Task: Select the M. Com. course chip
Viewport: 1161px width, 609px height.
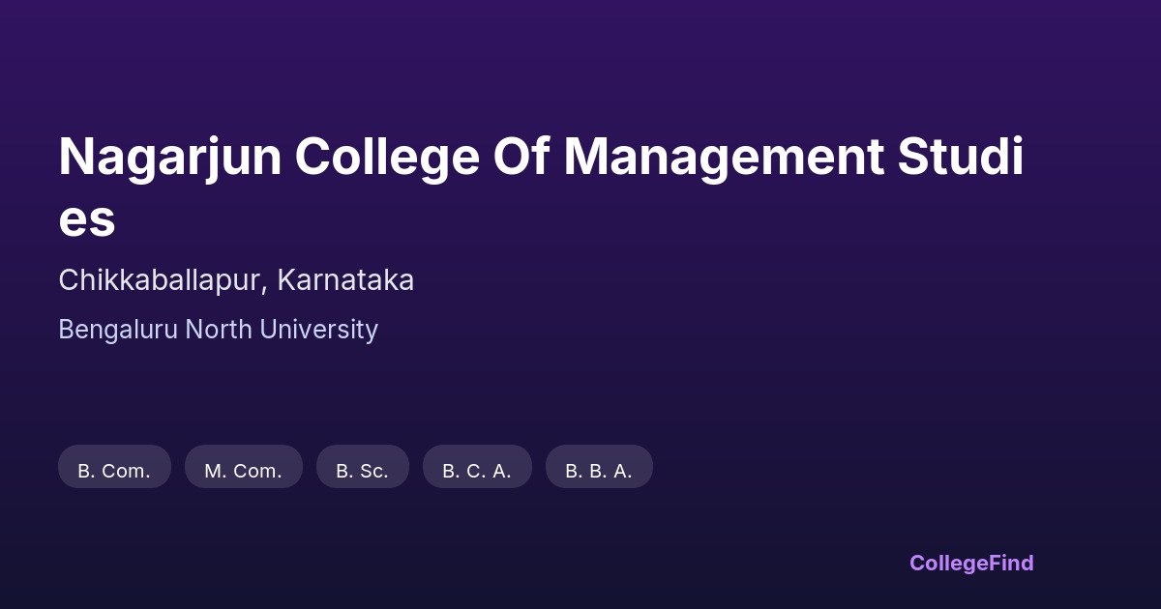Action: (243, 471)
